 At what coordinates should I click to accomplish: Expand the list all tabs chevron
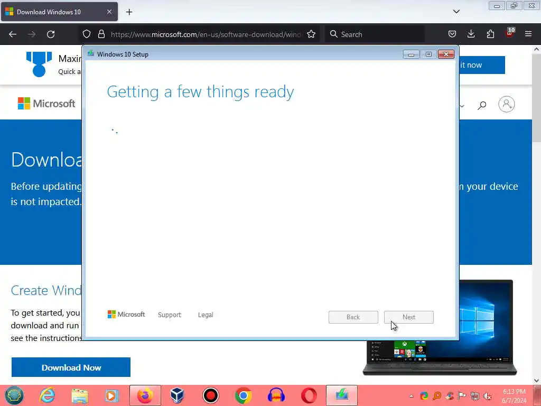(x=456, y=12)
